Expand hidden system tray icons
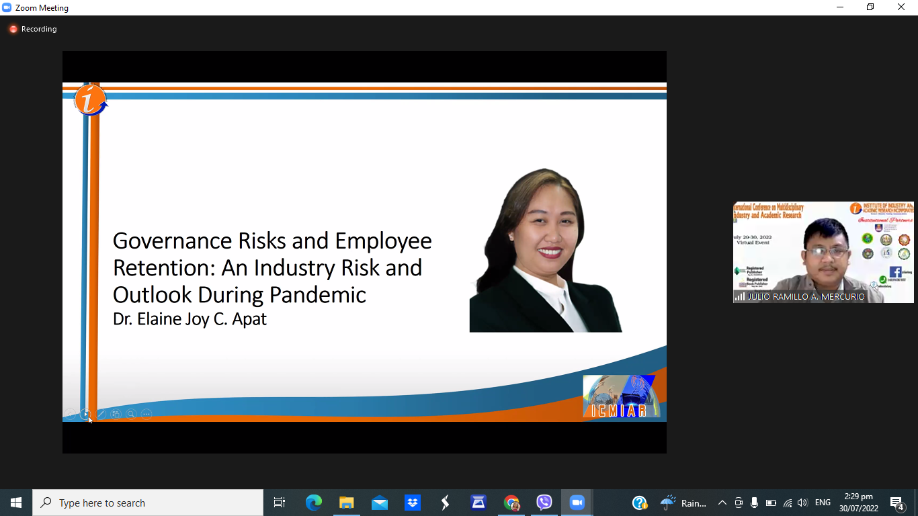 (x=722, y=503)
